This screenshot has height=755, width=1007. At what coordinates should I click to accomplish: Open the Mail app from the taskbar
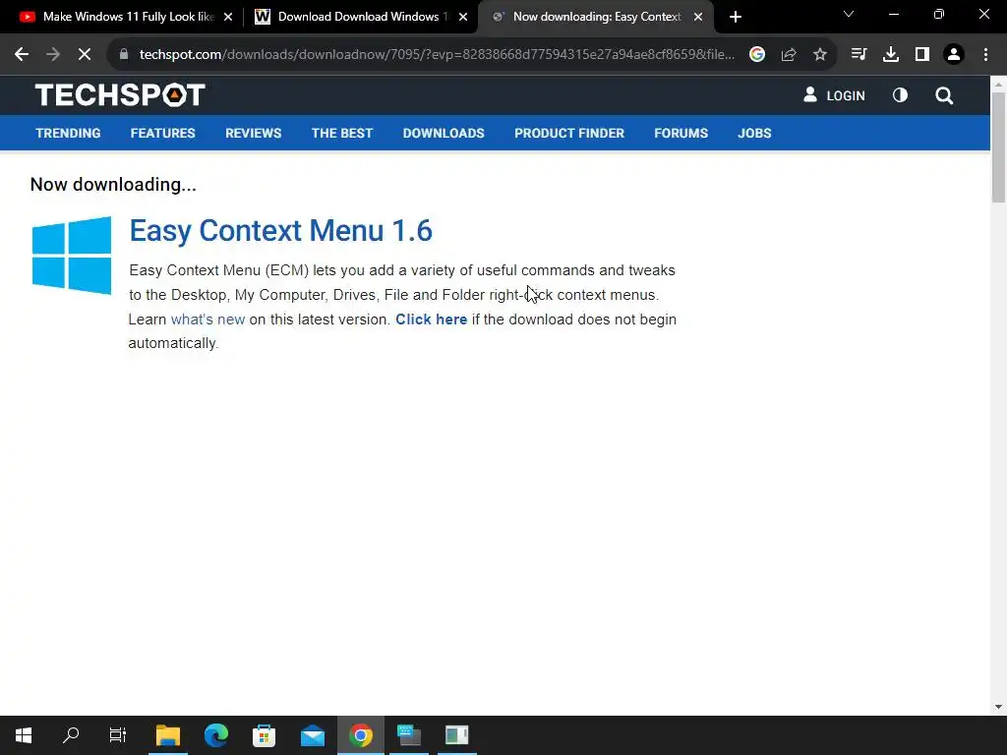pos(313,735)
